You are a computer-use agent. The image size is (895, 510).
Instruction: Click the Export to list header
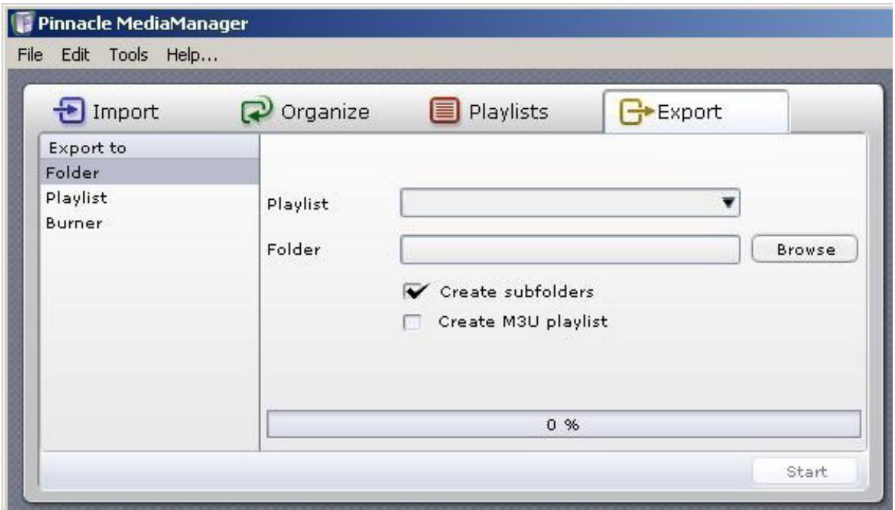click(150, 147)
